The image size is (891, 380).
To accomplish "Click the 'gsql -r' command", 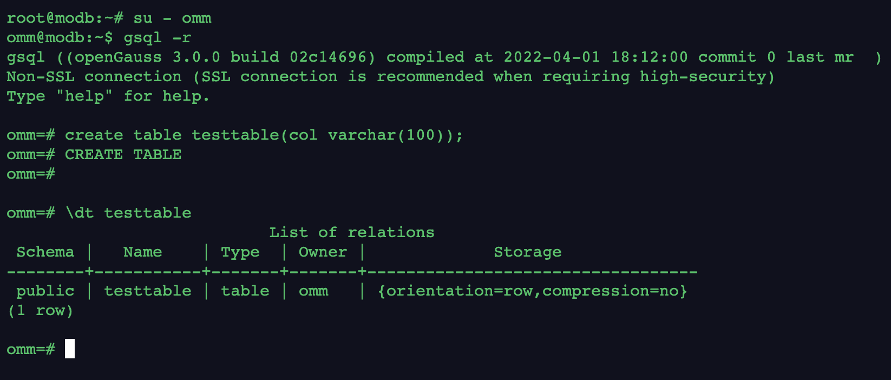I will point(157,38).
